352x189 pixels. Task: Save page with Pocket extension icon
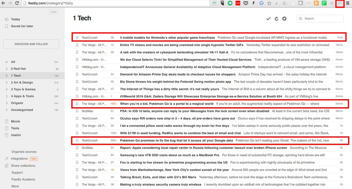246,3
